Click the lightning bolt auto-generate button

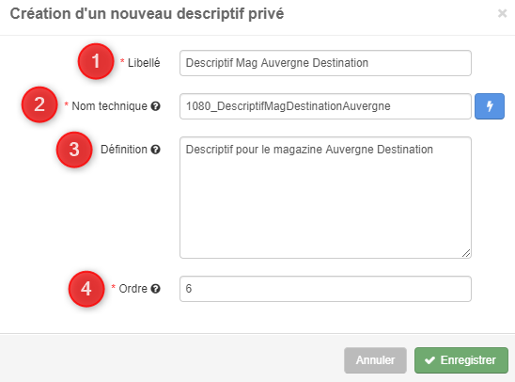(490, 106)
